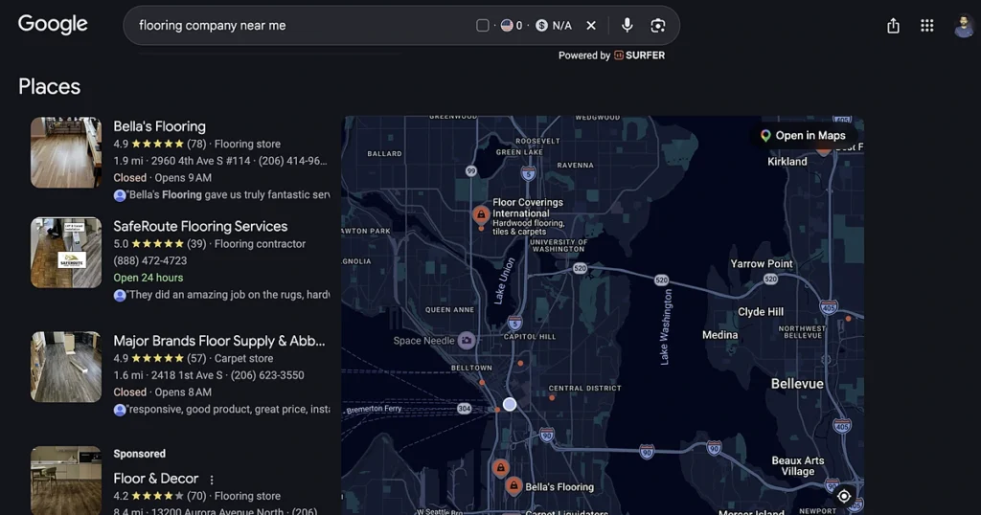981x515 pixels.
Task: Click Open in Maps button
Action: click(x=804, y=136)
